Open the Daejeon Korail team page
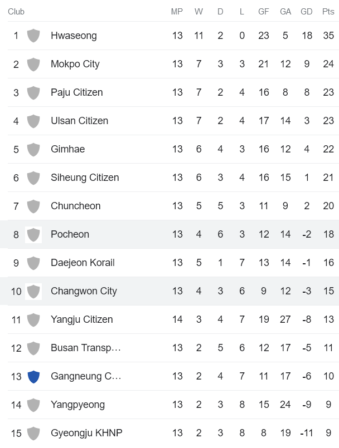The width and height of the screenshot is (339, 448). 83,263
